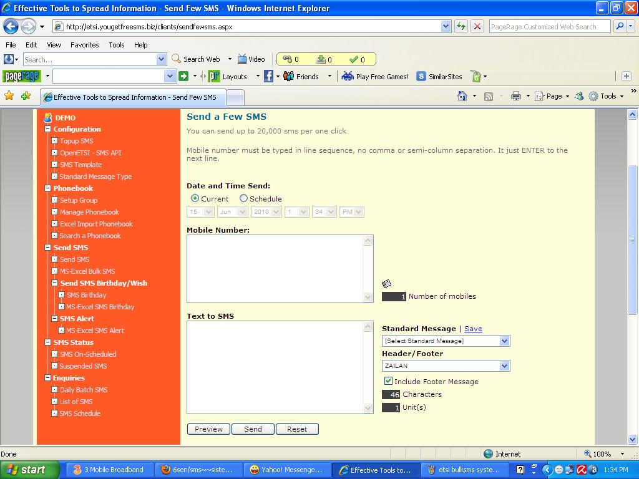Click the DEMO user icon in sidebar
The width and height of the screenshot is (639, 479).
point(48,118)
